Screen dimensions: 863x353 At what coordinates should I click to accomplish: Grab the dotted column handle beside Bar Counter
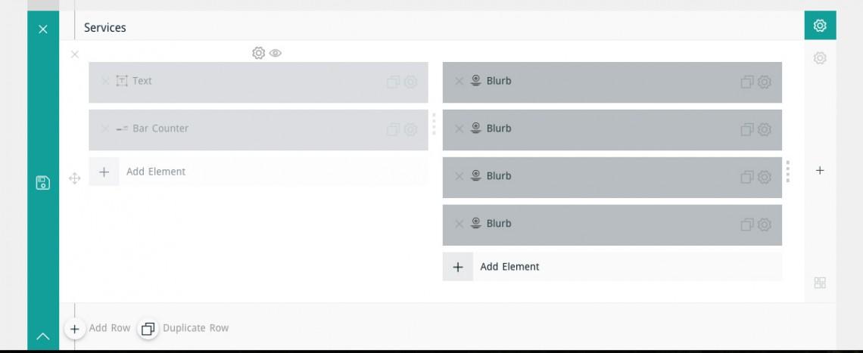(434, 124)
